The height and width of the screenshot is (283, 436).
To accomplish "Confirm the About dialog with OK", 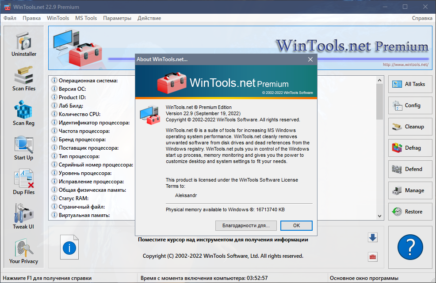I will click(x=296, y=225).
